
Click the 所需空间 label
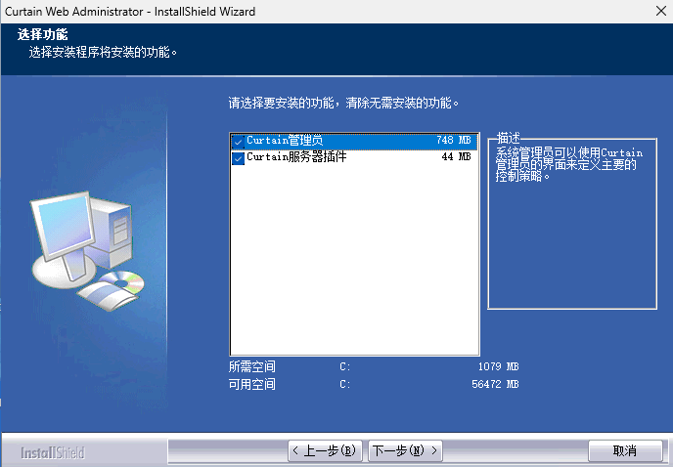click(x=252, y=366)
